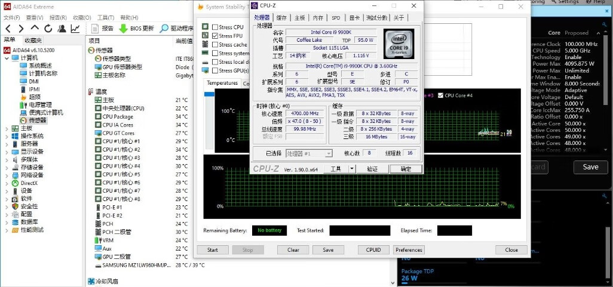Switch to 收藏夹 tab in AIDA64

[x=33, y=40]
